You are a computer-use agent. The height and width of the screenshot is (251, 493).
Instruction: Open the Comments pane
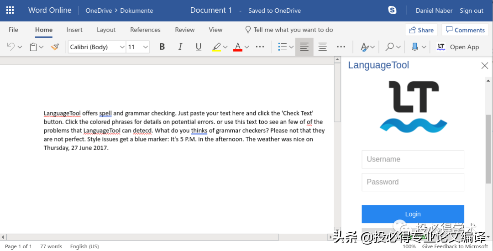pos(465,30)
